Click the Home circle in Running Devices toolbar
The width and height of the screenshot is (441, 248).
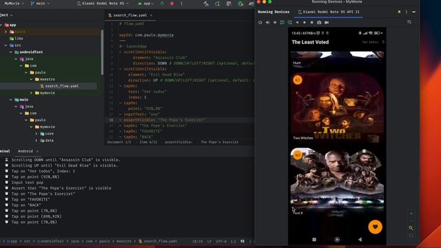pyautogui.click(x=305, y=22)
